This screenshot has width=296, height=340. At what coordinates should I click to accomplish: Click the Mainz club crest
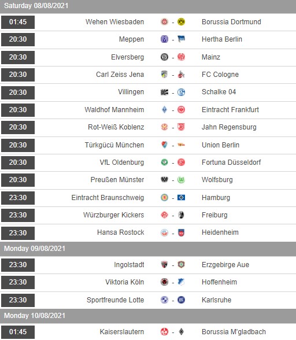coord(181,57)
